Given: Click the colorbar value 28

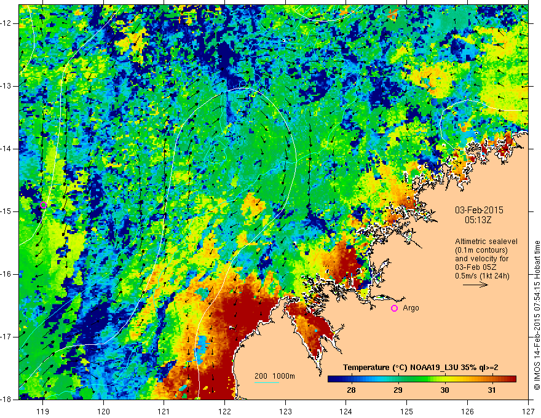Looking at the screenshot, I should tap(351, 390).
